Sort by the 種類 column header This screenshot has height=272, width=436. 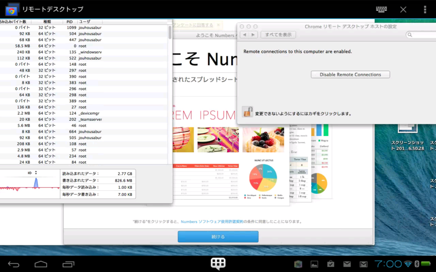47,22
